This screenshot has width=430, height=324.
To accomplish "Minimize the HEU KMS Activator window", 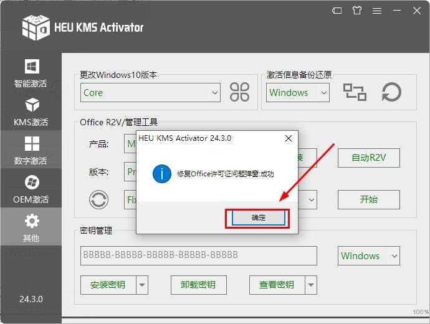I will coord(397,11).
